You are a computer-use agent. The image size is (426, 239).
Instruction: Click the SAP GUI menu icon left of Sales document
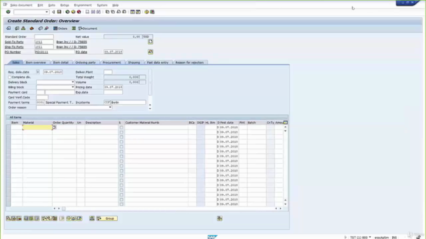point(5,5)
